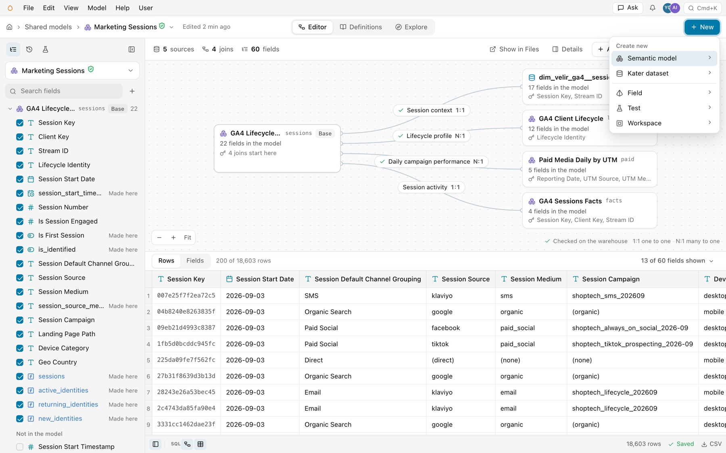Uncheck the Session Key field checkbox

[x=20, y=123]
